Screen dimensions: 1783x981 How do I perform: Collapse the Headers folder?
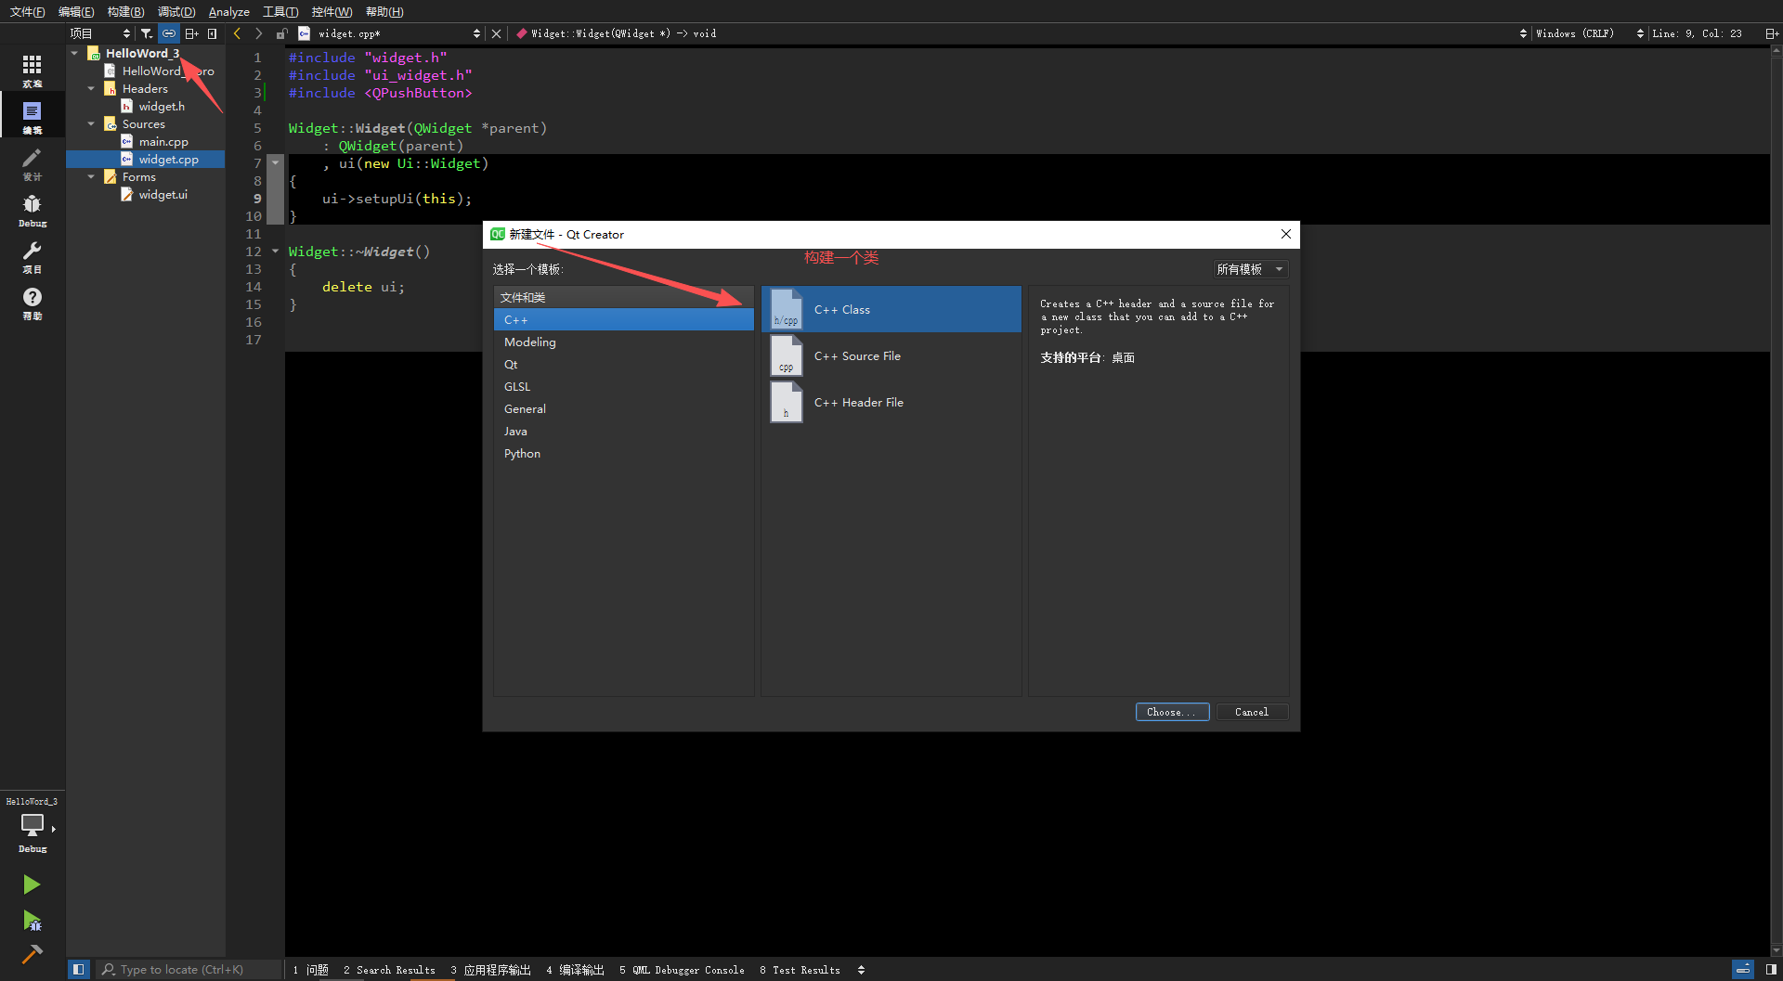click(91, 88)
